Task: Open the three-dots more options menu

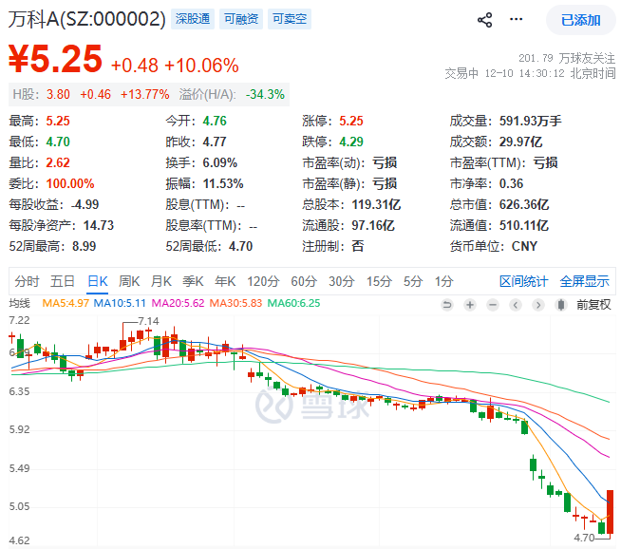Action: click(516, 19)
